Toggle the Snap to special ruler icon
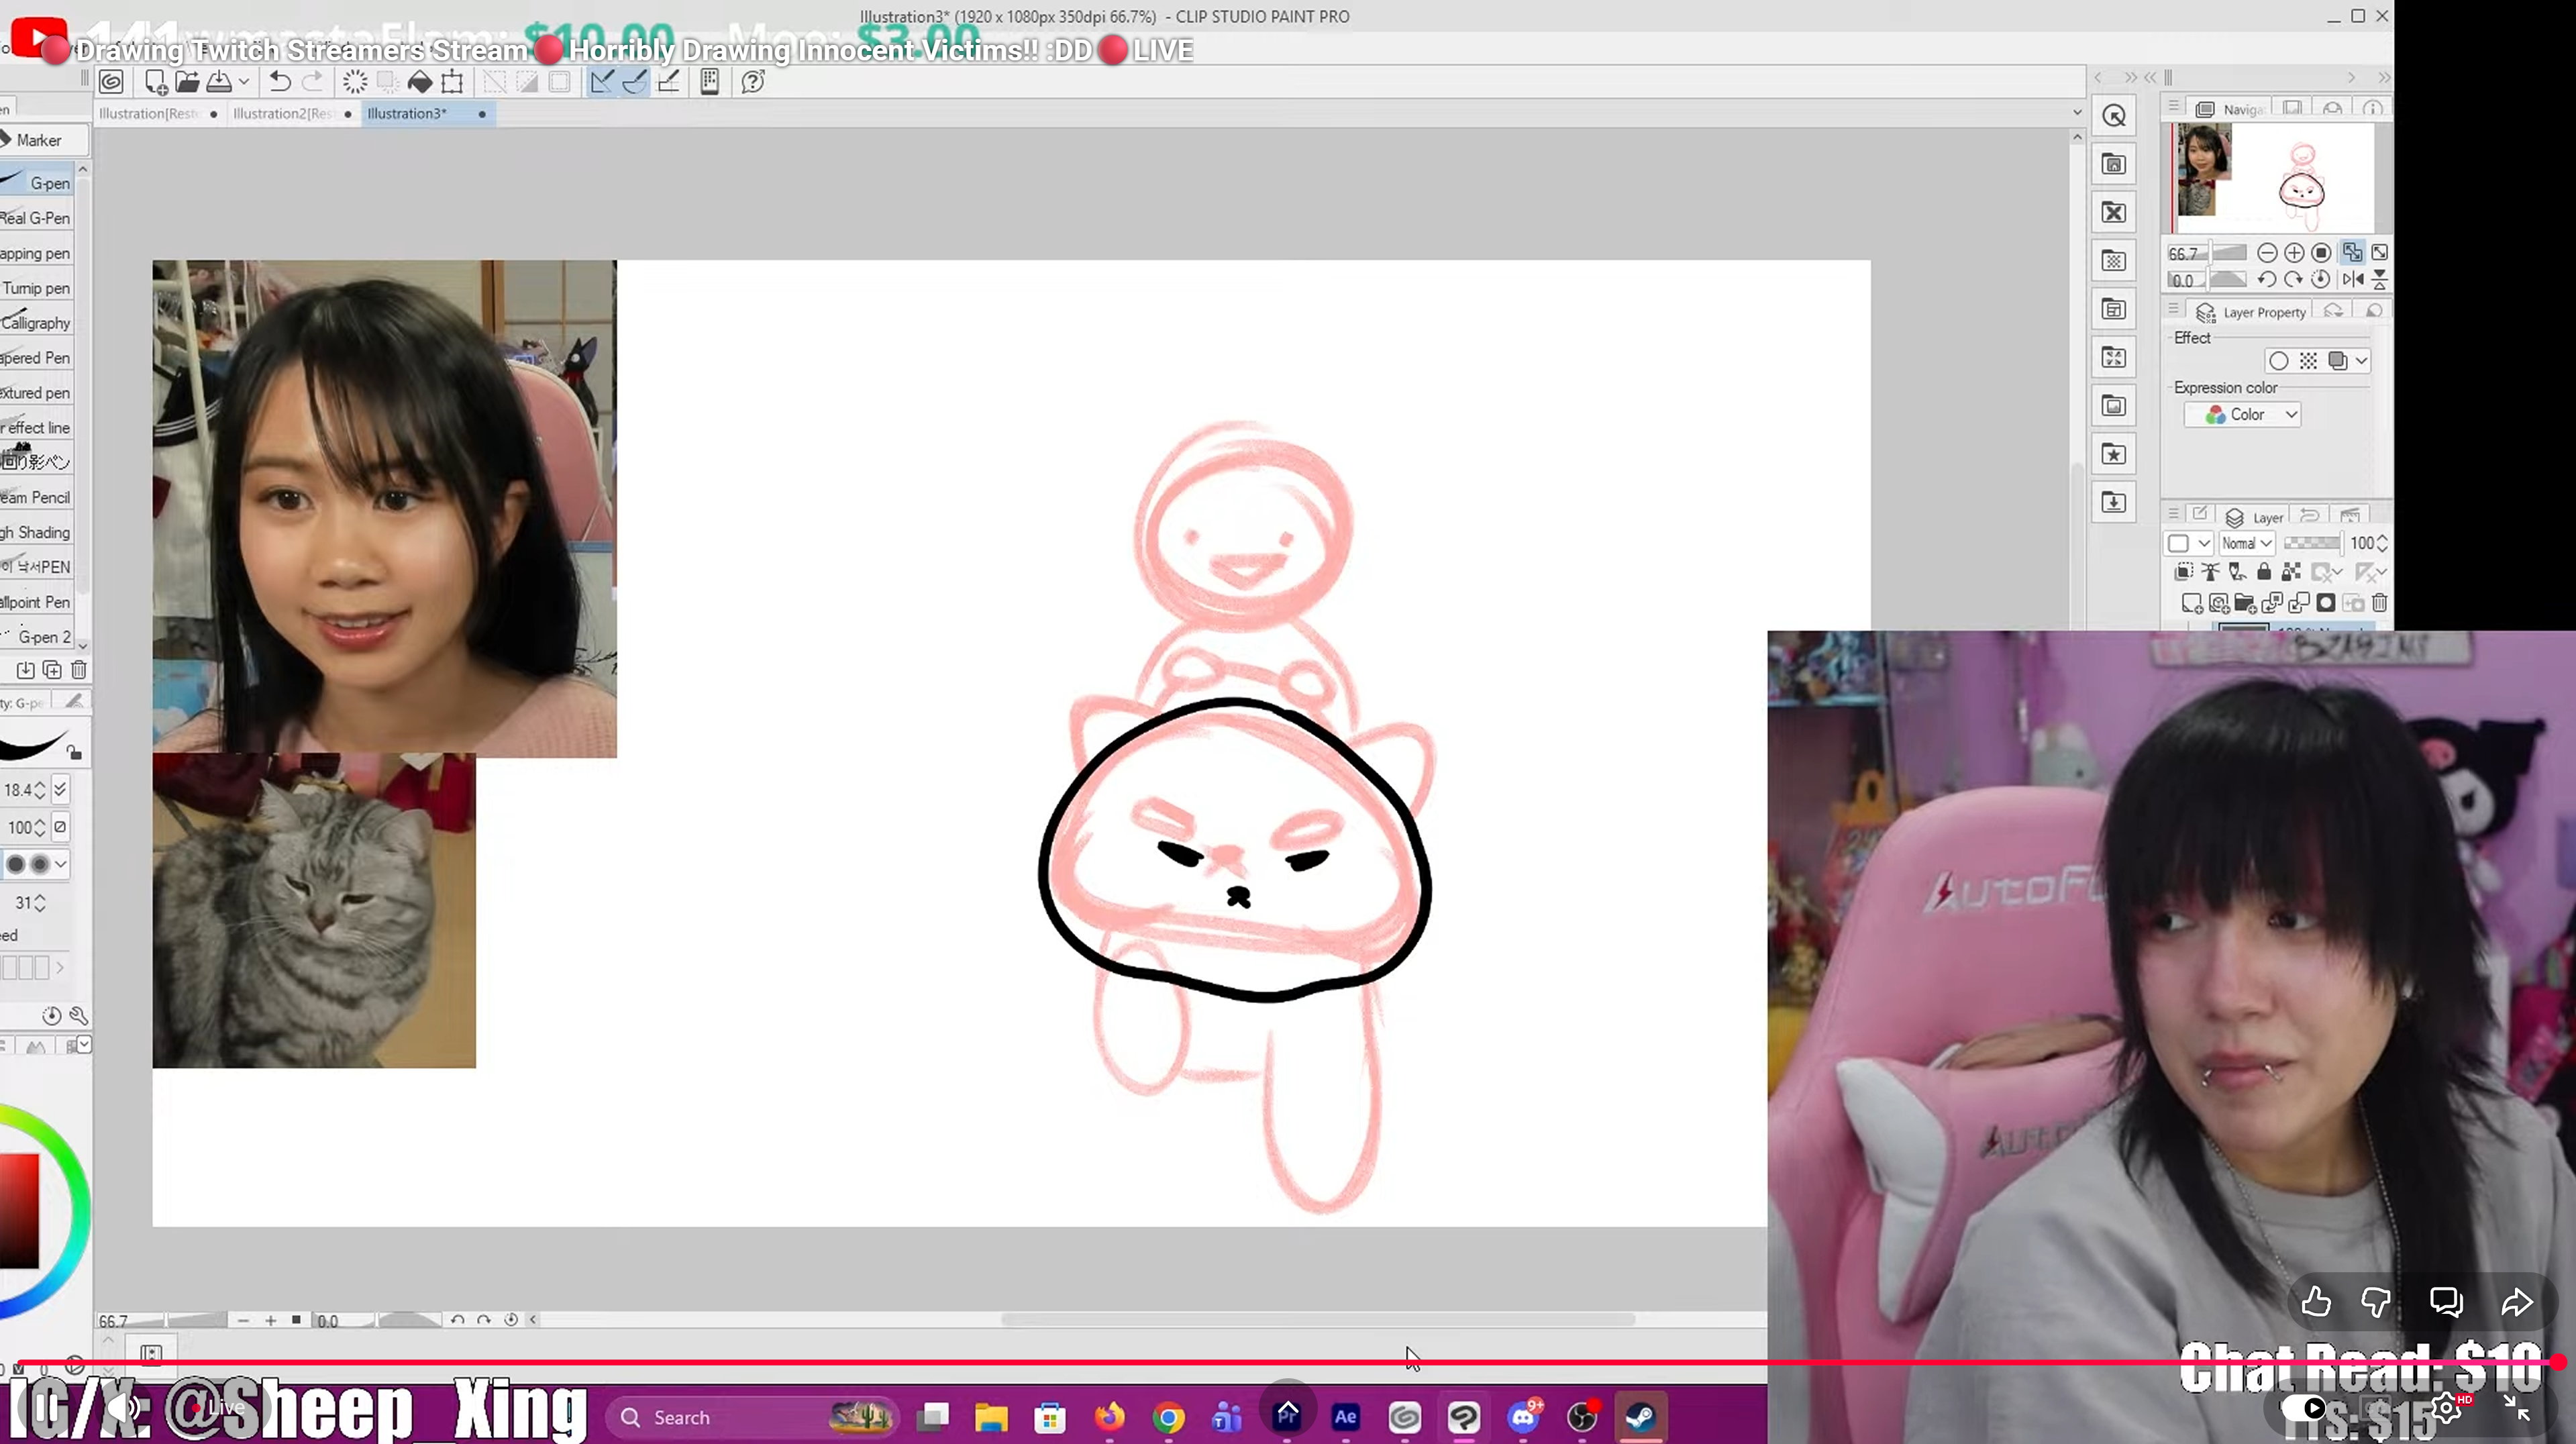 point(634,82)
